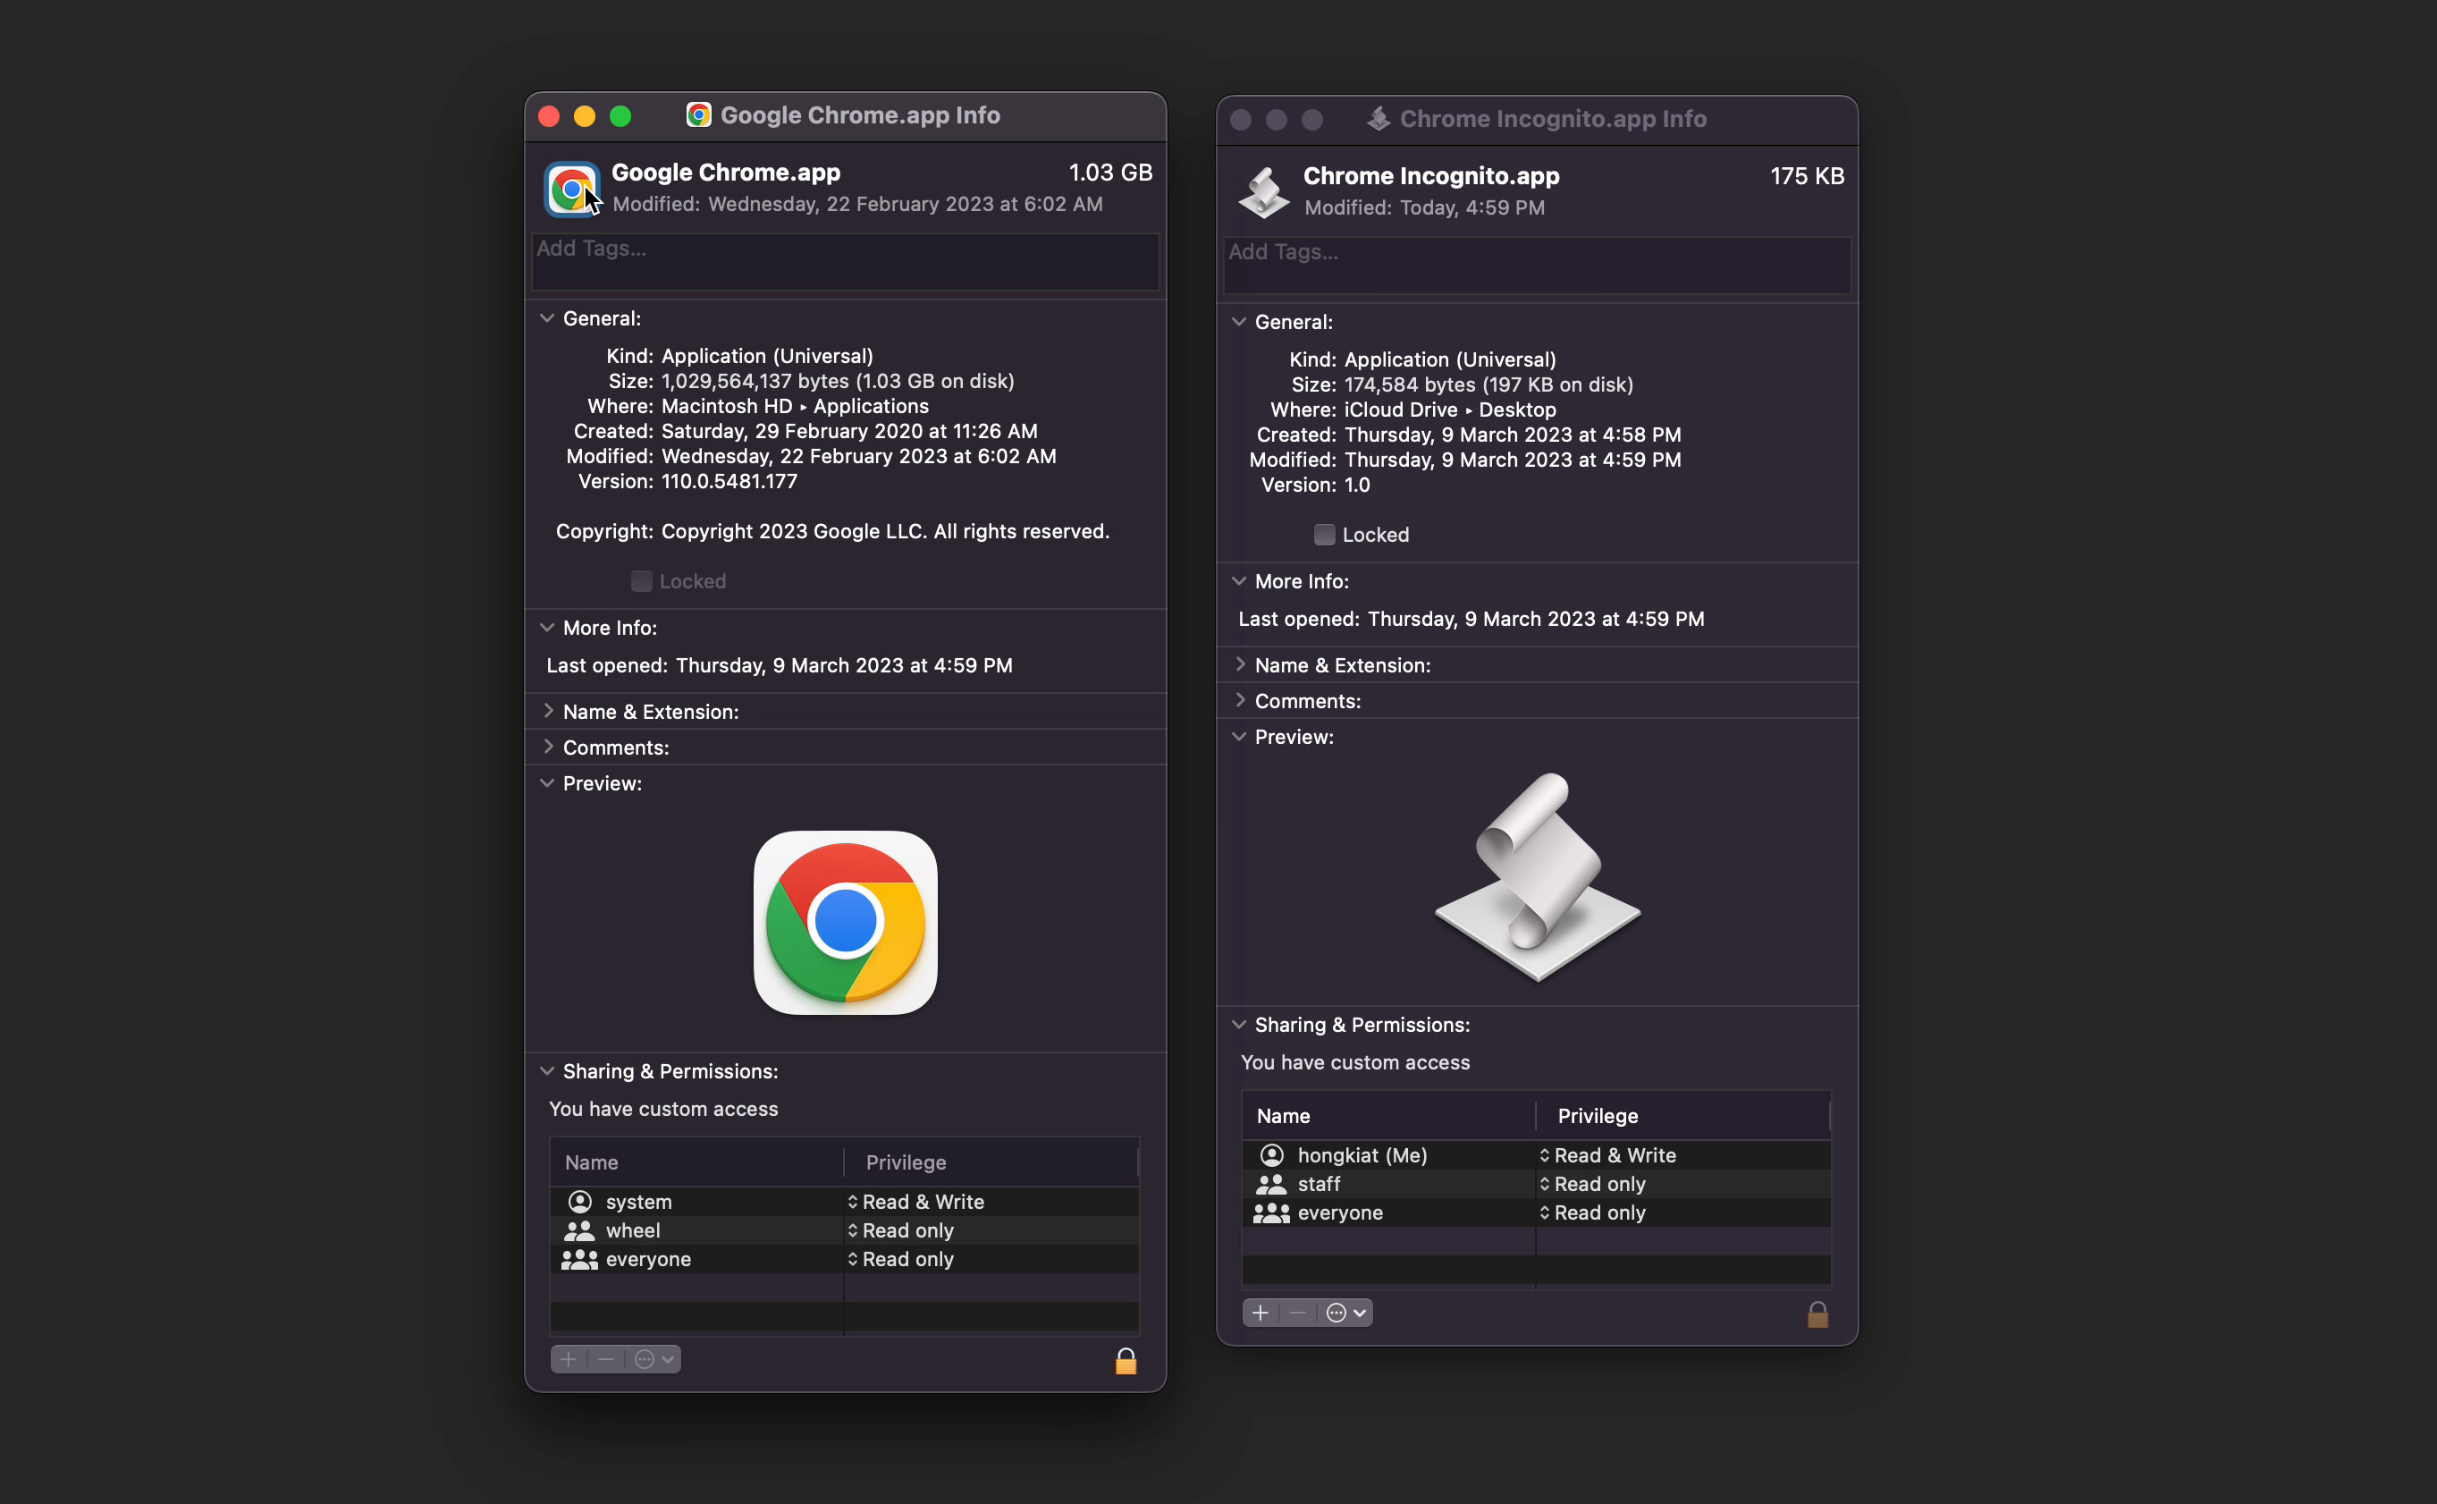The width and height of the screenshot is (2437, 1504).
Task: Click the 175 KB size label
Action: (1807, 176)
